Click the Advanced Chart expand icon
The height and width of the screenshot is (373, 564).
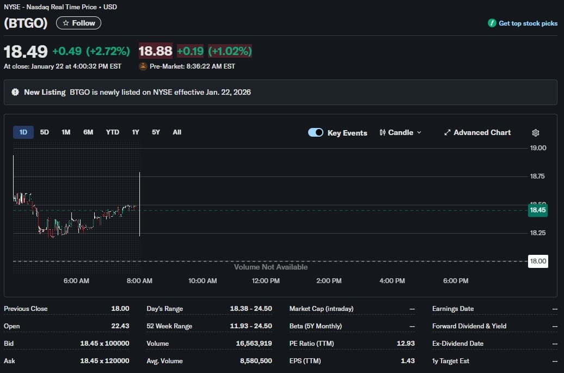coord(447,133)
